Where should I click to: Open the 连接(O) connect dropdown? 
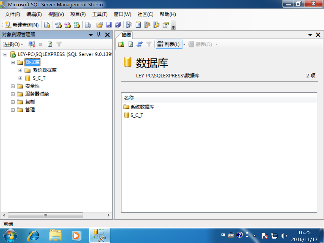[13, 44]
